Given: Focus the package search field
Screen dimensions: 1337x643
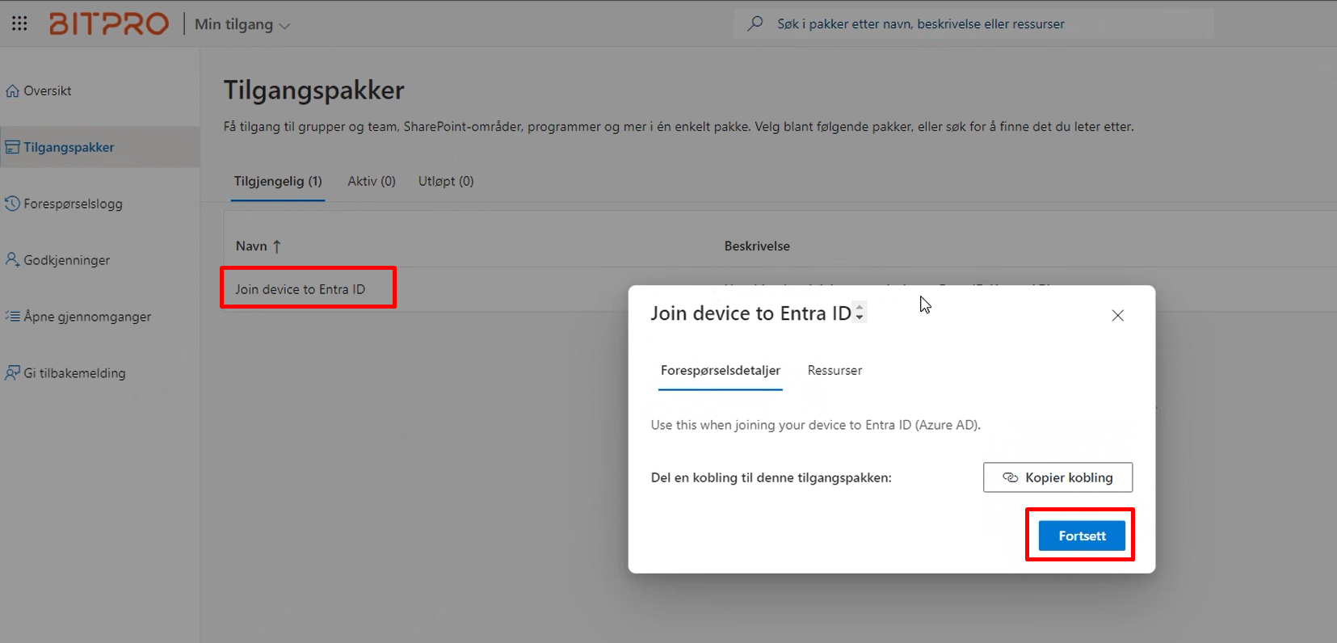Looking at the screenshot, I should (973, 24).
